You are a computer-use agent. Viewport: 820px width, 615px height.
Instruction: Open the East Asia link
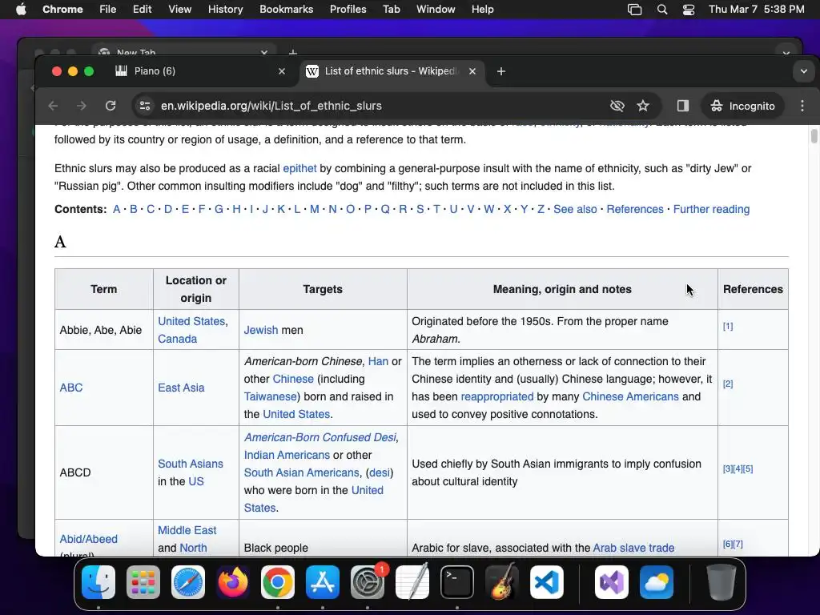pos(181,388)
